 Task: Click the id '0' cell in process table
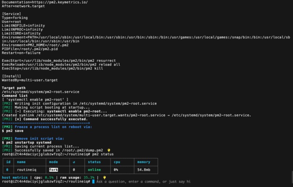(x=7, y=170)
